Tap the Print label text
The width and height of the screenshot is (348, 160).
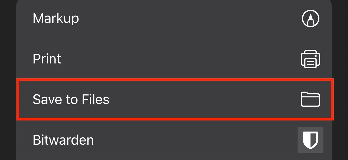[47, 59]
